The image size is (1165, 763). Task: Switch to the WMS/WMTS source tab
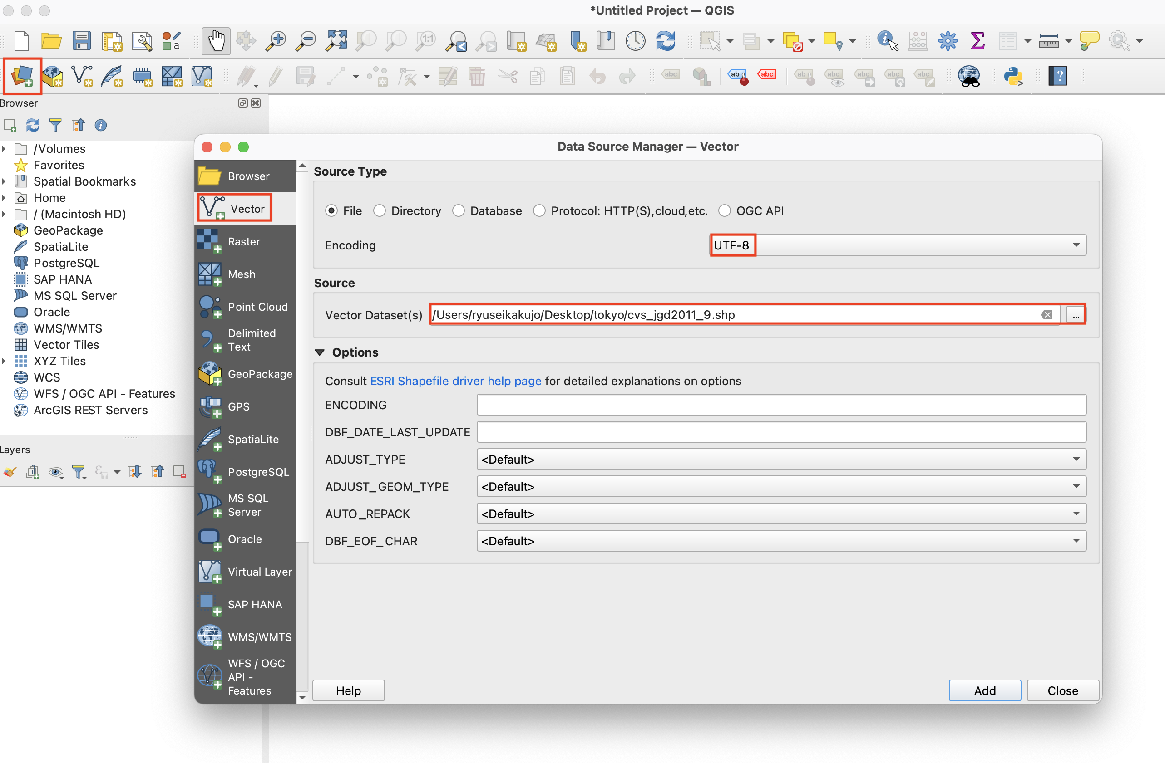(245, 637)
